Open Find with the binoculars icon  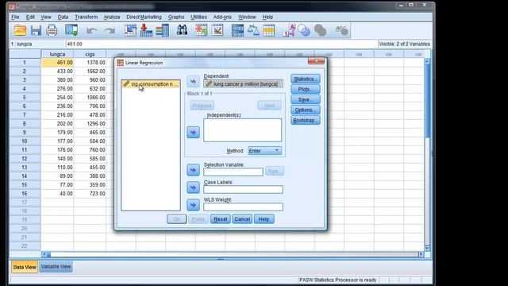pyautogui.click(x=182, y=30)
